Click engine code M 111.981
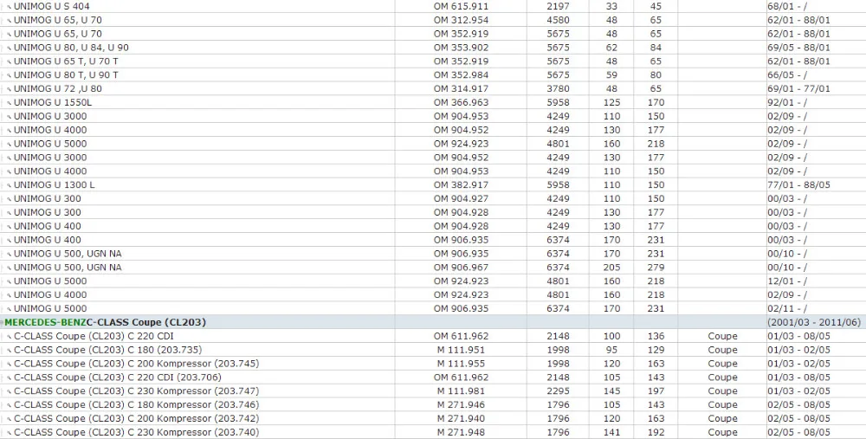The width and height of the screenshot is (866, 439). (x=462, y=391)
